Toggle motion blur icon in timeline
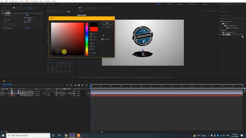The height and width of the screenshot is (138, 246). tap(82, 85)
